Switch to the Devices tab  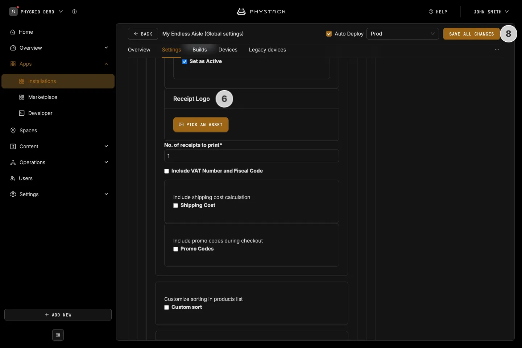tap(228, 50)
